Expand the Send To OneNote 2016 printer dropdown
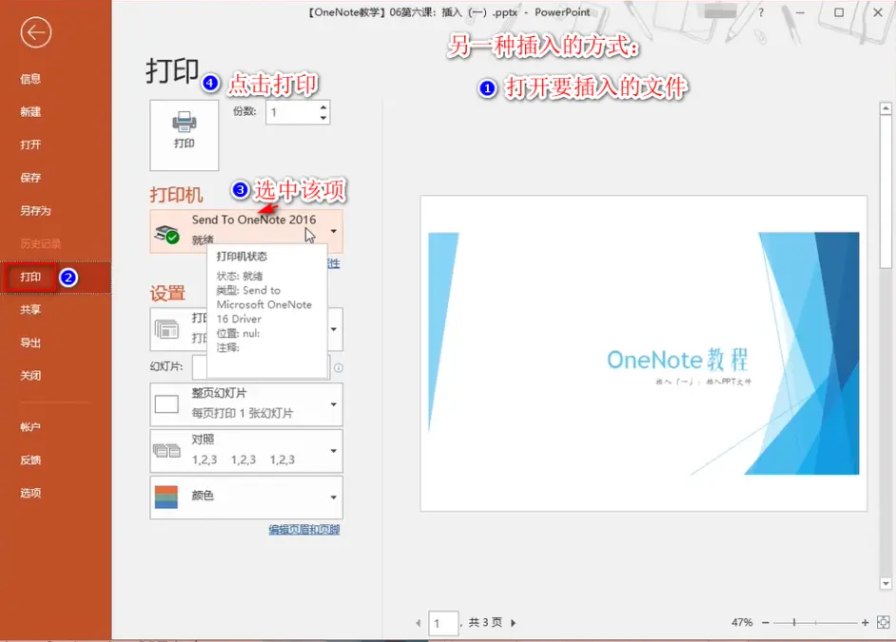This screenshot has width=896, height=642. coord(333,231)
